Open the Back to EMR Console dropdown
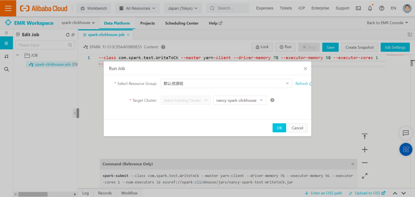The image size is (415, 197). point(388,23)
